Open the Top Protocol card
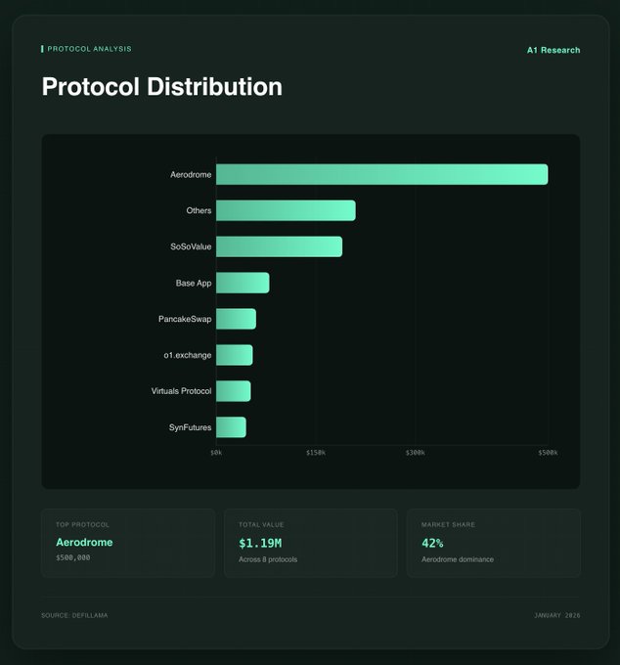This screenshot has height=665, width=620. tap(127, 543)
